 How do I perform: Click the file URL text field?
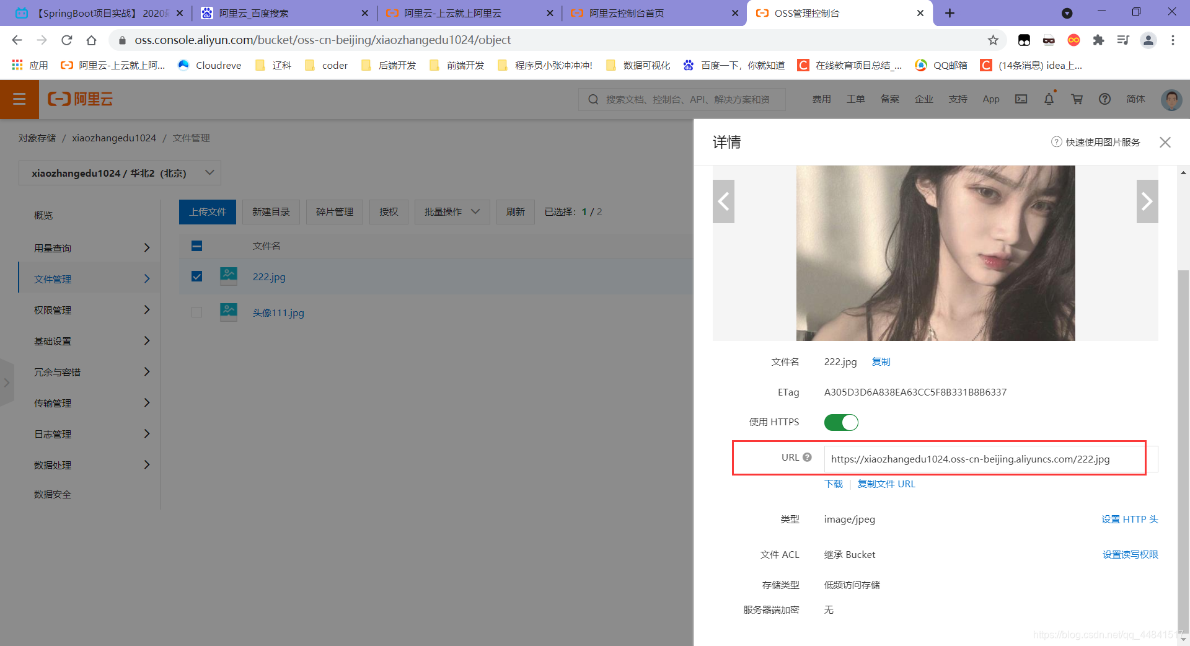coord(990,459)
